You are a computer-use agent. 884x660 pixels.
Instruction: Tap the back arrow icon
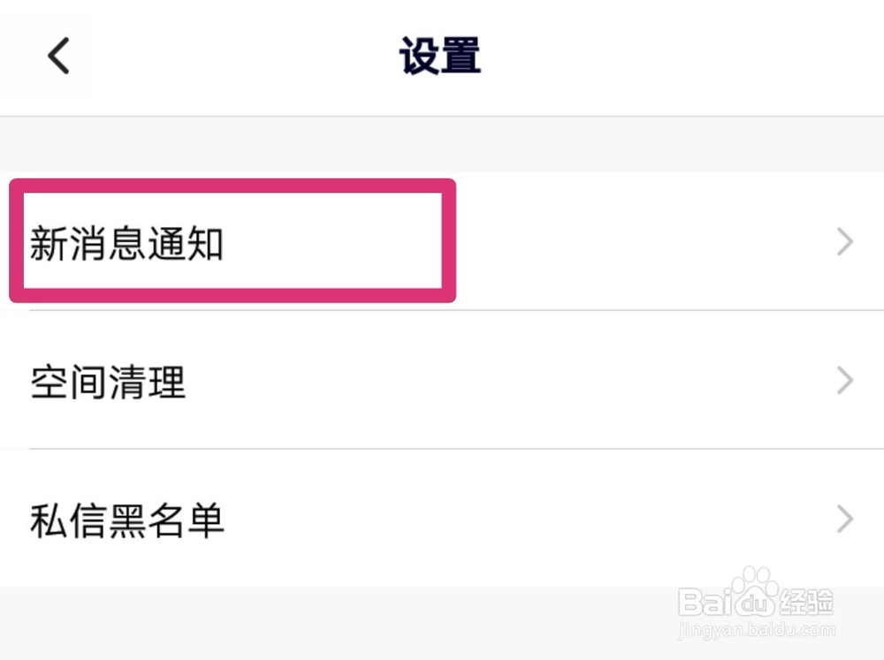click(58, 56)
